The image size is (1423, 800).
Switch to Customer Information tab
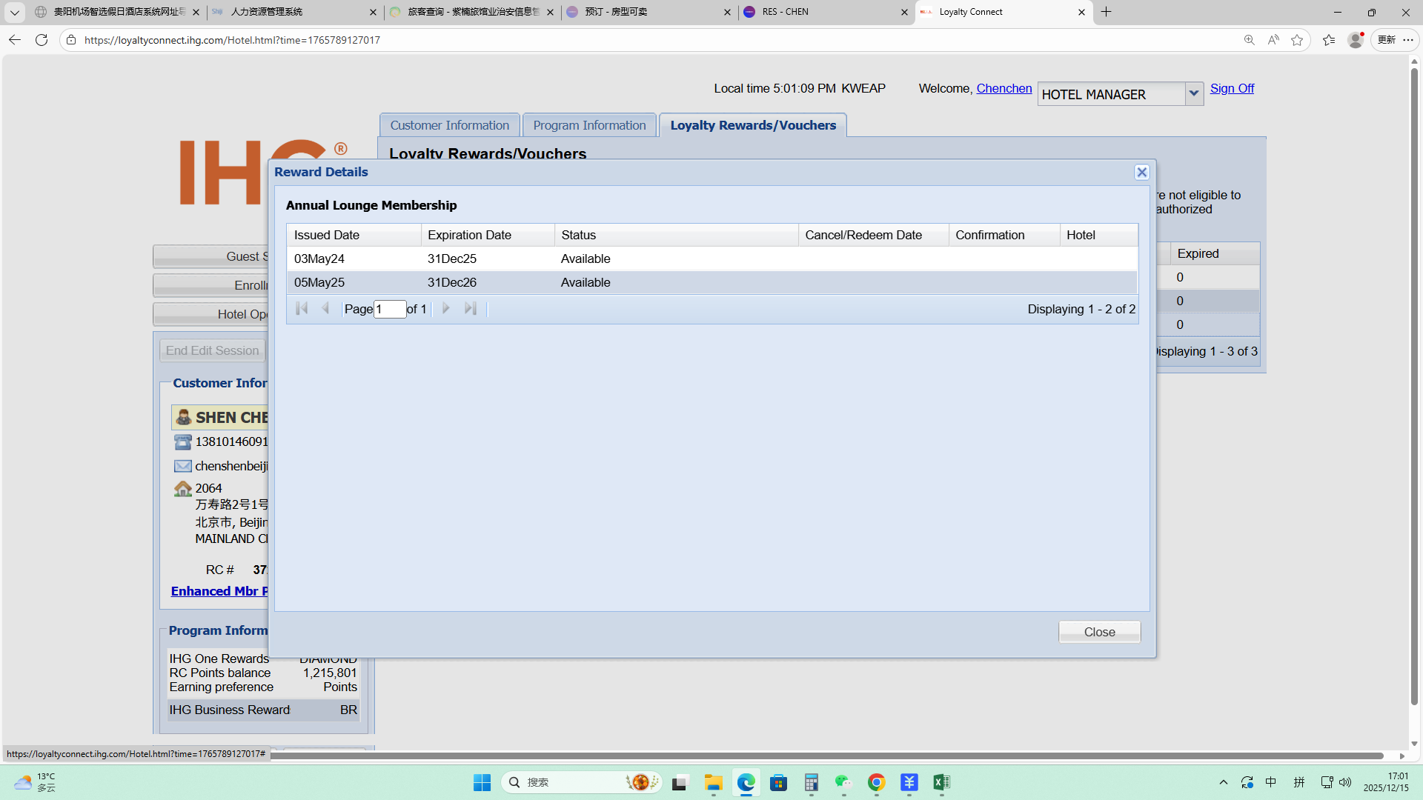pos(449,125)
